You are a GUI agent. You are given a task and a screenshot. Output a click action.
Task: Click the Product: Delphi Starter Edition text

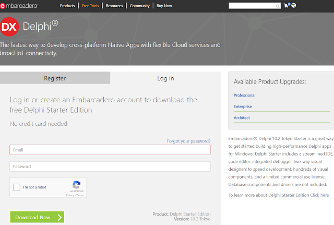coord(182,214)
